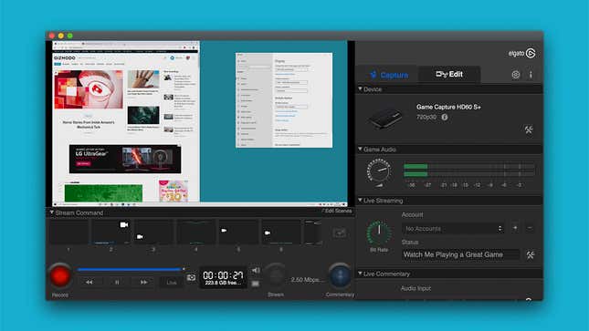The height and width of the screenshot is (331, 589).
Task: Mute audio with the speaker icon
Action: coord(256,270)
